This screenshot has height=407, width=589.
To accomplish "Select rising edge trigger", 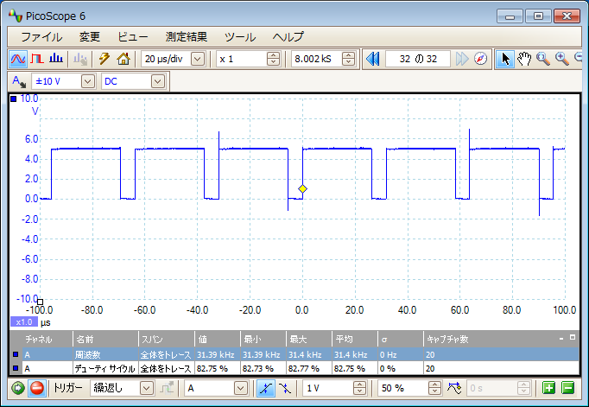I will coord(265,388).
